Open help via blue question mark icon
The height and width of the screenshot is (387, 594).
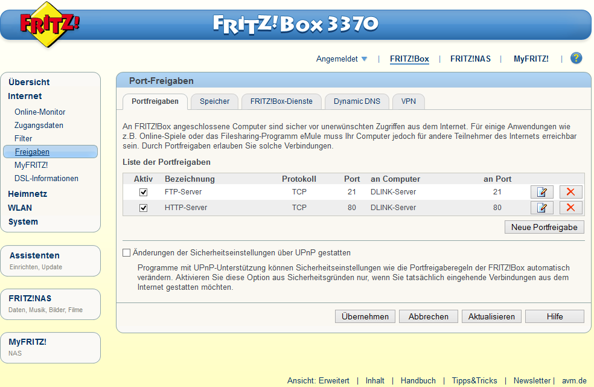coord(576,58)
